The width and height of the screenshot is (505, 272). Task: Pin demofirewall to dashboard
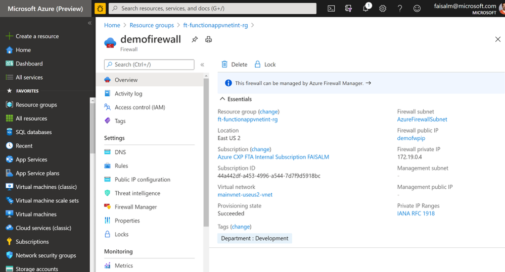[195, 39]
